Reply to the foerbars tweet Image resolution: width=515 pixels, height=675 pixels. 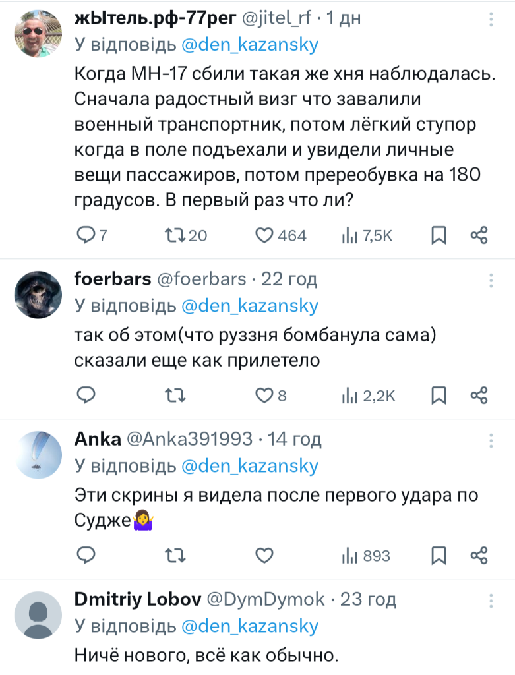pyautogui.click(x=86, y=396)
